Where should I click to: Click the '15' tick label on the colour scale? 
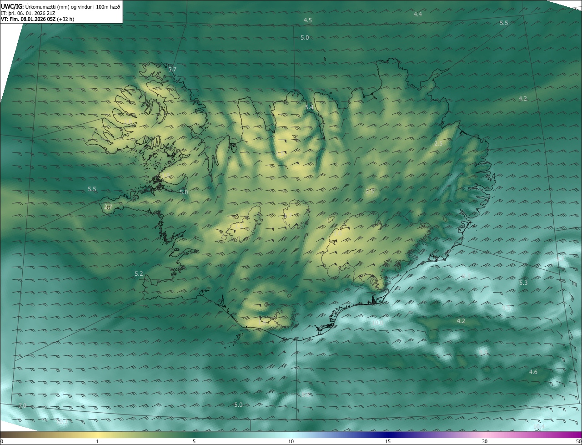(388, 441)
